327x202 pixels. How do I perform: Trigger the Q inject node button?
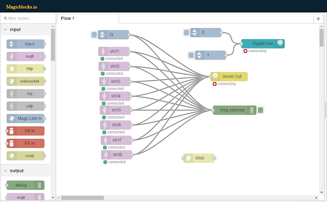(94, 35)
